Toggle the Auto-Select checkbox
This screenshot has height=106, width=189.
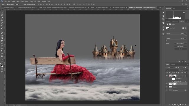point(7,4)
